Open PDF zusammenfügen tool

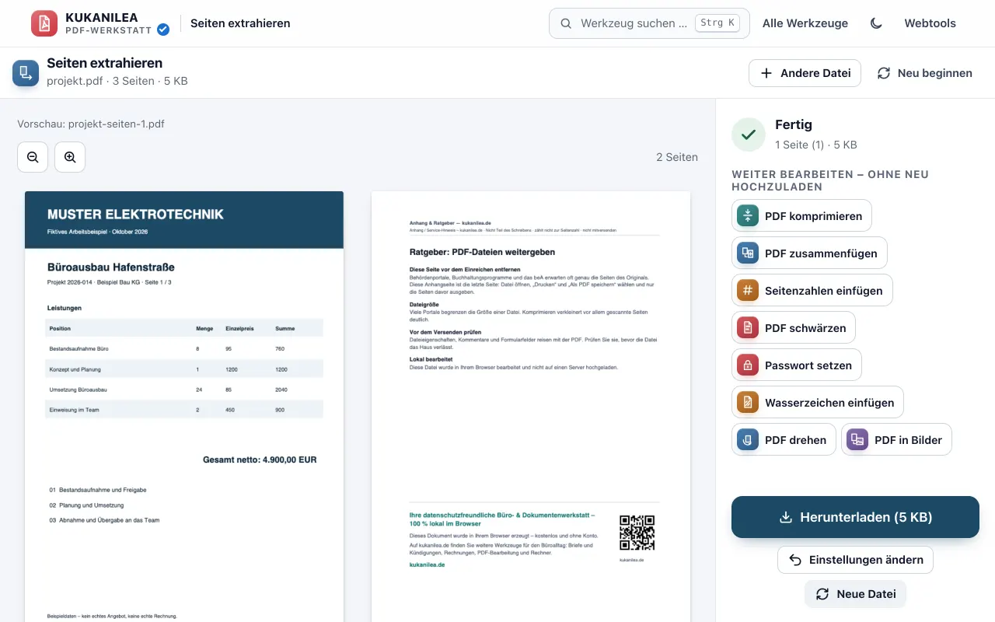pyautogui.click(x=809, y=253)
